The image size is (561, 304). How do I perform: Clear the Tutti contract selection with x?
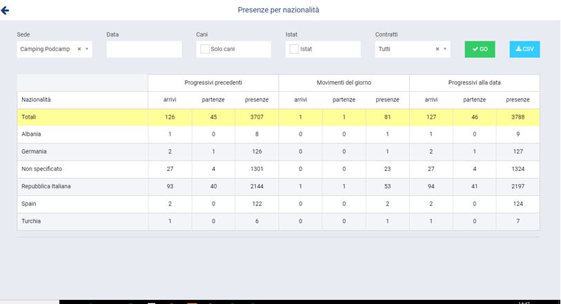point(437,50)
